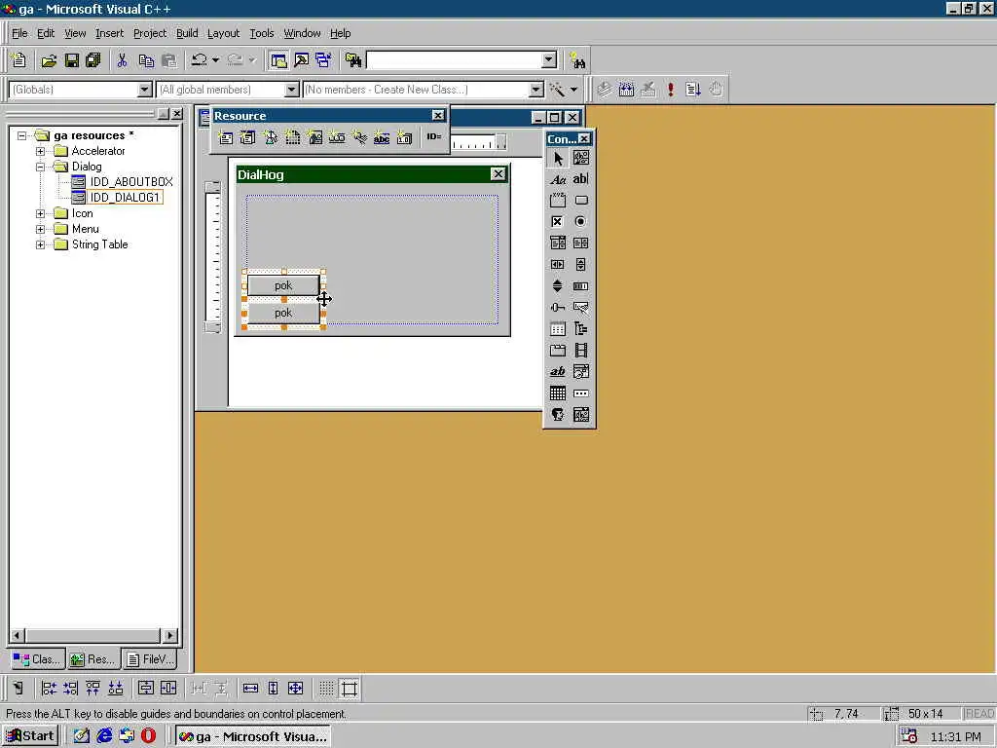Open the Undo history dropdown arrow

click(x=215, y=60)
